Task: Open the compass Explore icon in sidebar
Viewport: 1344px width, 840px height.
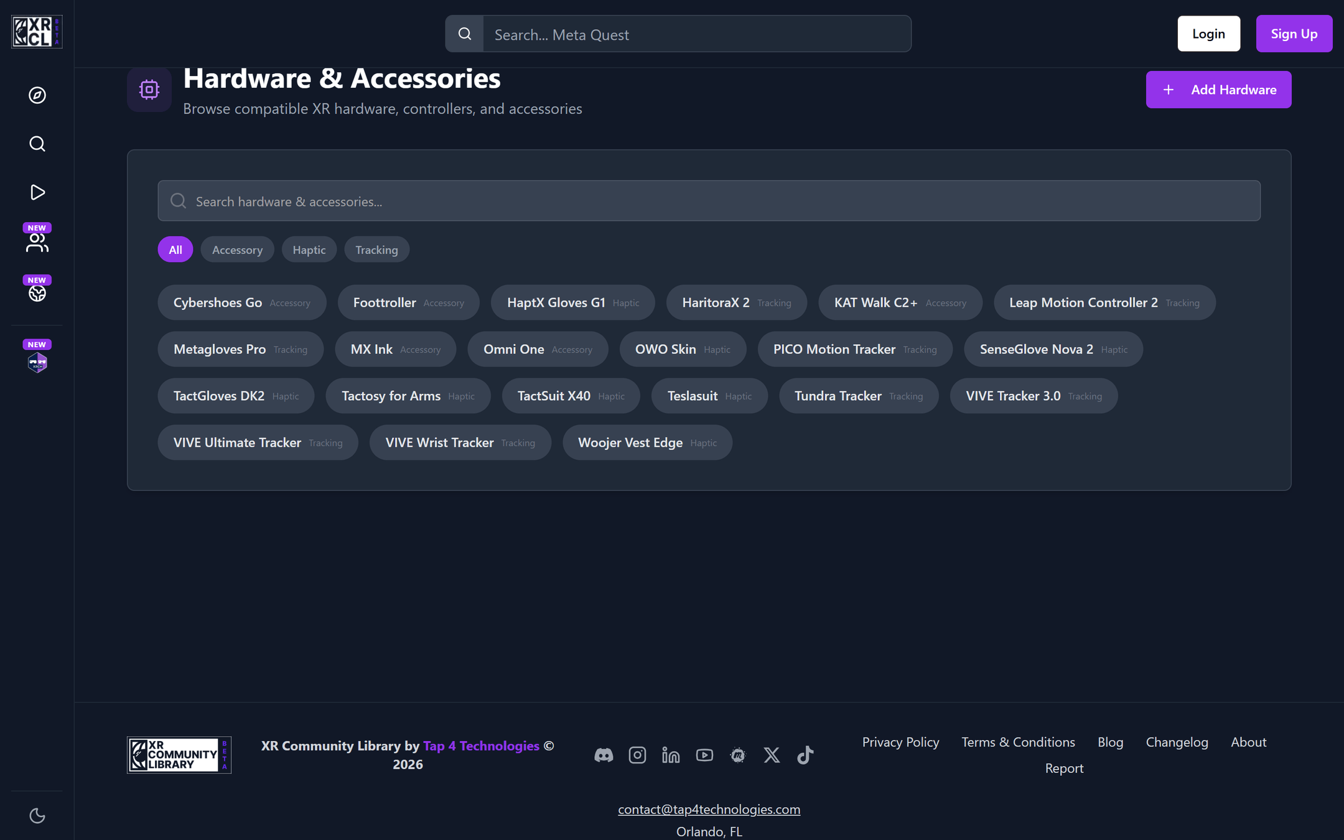Action: click(x=37, y=95)
